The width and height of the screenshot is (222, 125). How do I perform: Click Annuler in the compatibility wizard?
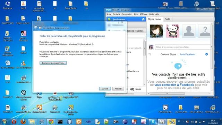pos(118,89)
